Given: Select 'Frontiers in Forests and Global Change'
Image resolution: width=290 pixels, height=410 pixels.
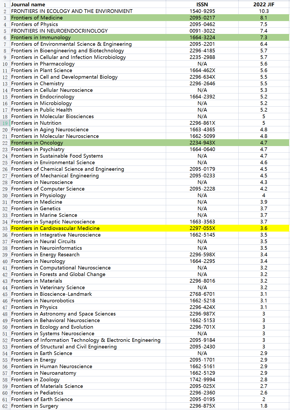Looking at the screenshot, I should tap(88, 274).
